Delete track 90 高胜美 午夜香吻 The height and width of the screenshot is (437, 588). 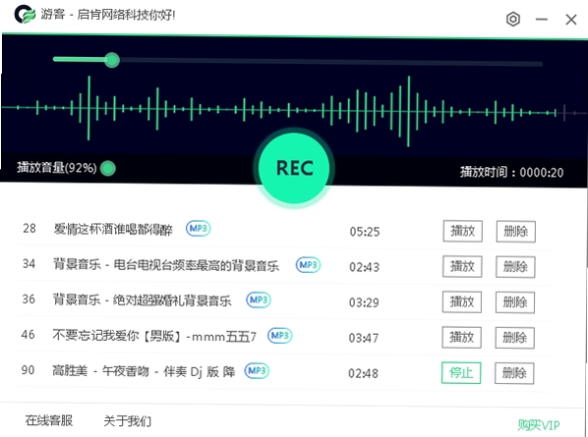pyautogui.click(x=514, y=373)
